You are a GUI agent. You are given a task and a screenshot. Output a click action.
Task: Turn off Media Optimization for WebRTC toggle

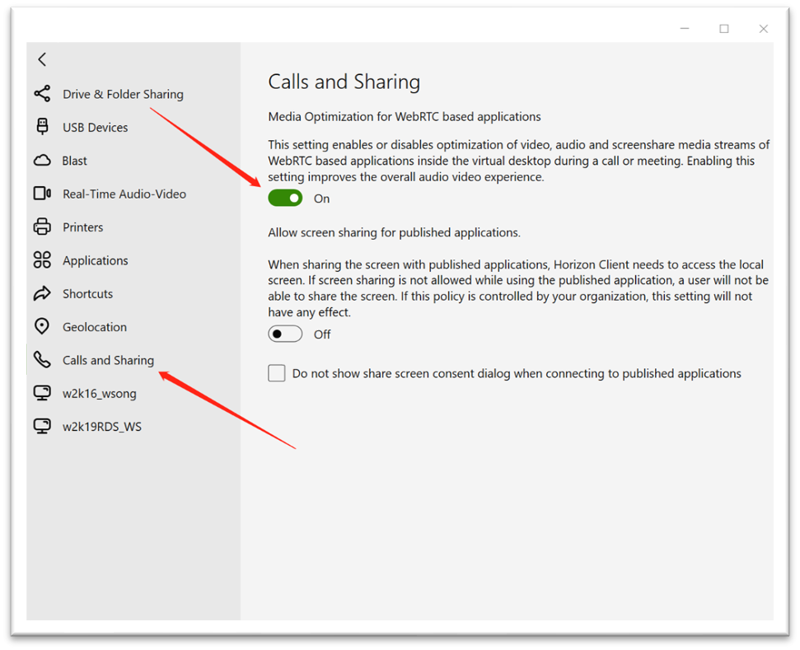click(x=285, y=199)
